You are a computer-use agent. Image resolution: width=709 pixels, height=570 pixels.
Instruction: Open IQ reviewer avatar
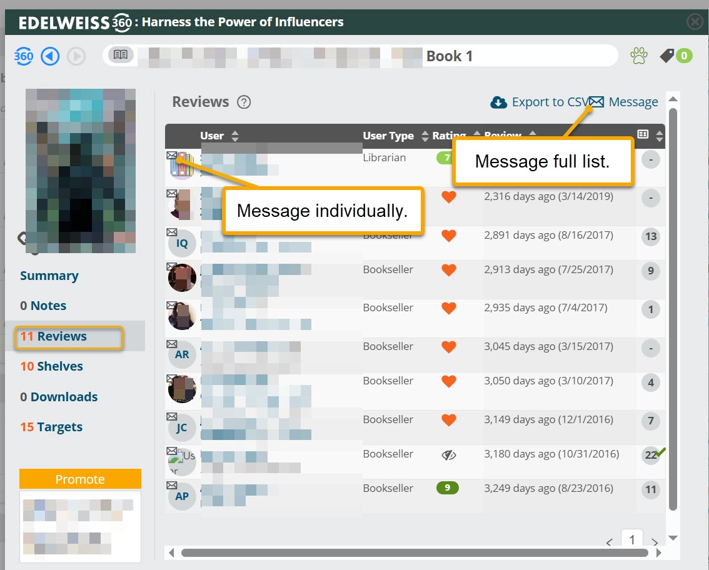pos(182,244)
